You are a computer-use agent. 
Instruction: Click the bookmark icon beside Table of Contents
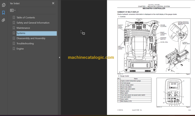14,18
